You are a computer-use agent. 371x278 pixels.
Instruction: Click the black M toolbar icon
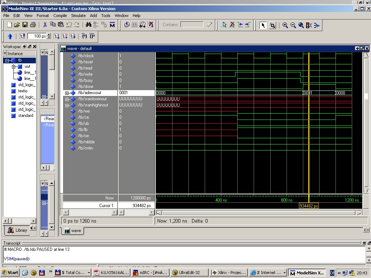112,25
